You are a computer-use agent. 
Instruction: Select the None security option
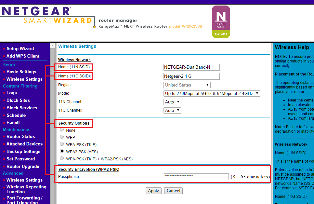coord(62,130)
